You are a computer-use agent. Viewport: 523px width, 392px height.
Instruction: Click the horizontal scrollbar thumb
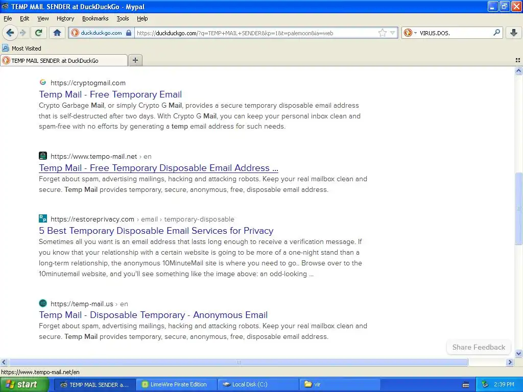pyautogui.click(x=238, y=362)
